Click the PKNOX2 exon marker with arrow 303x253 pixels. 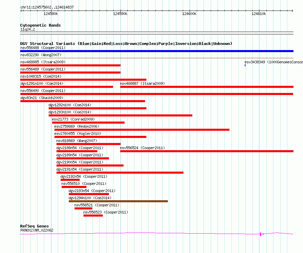pos(262,234)
